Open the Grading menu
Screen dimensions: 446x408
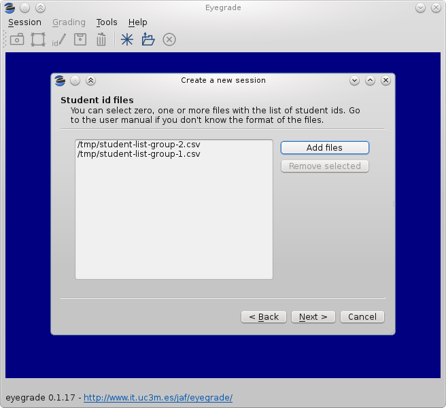point(69,22)
